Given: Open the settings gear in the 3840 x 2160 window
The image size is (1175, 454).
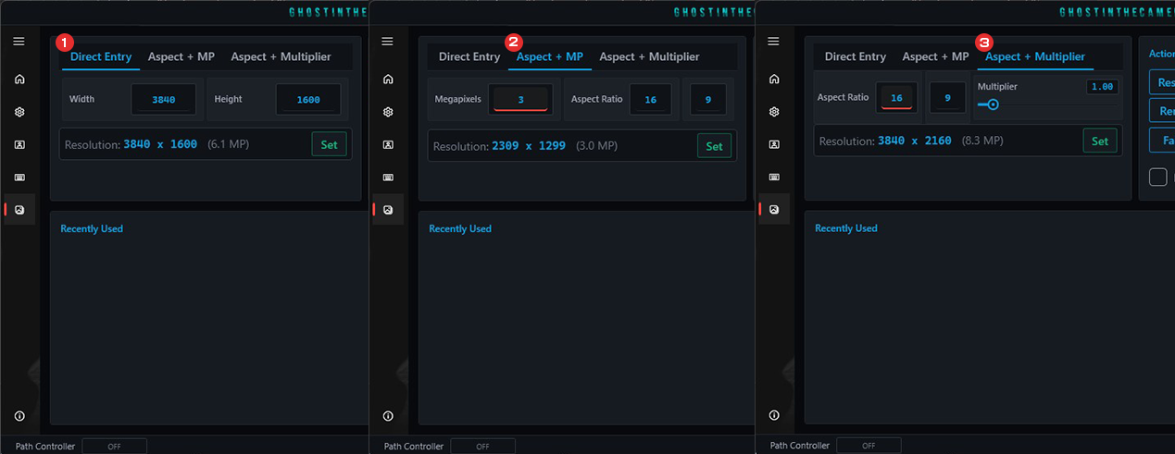Looking at the screenshot, I should [x=773, y=112].
